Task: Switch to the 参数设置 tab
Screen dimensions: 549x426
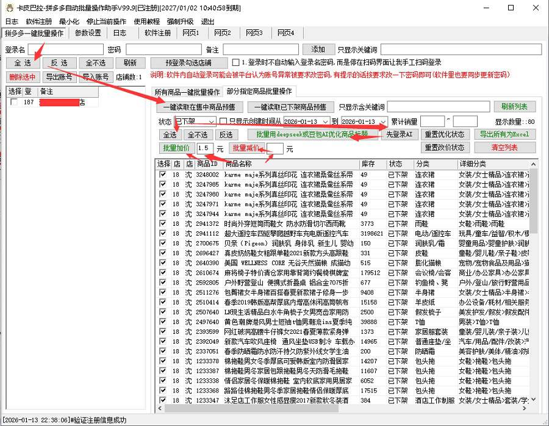Action: (88, 33)
